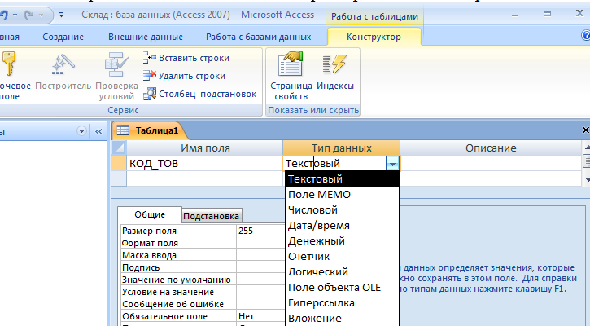Click the design grid scrollbar down arrow
This screenshot has height=326, width=590.
click(586, 180)
